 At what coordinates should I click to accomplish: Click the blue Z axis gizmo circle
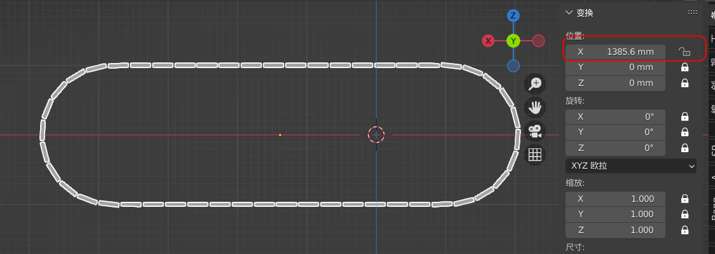[x=513, y=16]
